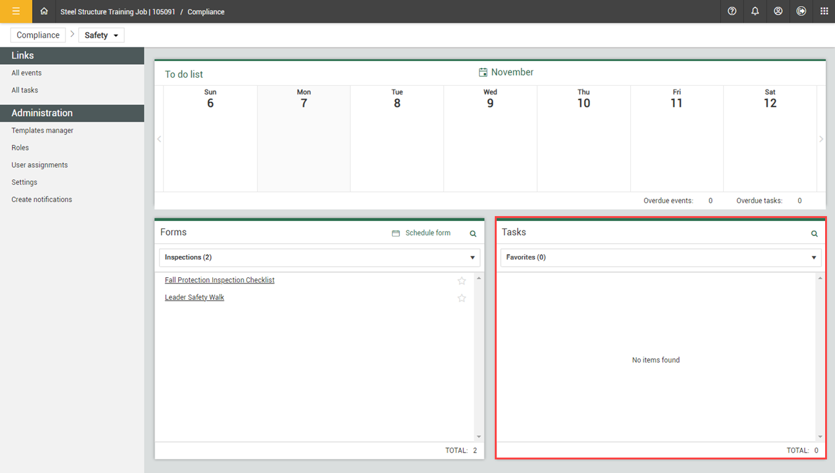
Task: Go to the home page icon
Action: coord(44,11)
